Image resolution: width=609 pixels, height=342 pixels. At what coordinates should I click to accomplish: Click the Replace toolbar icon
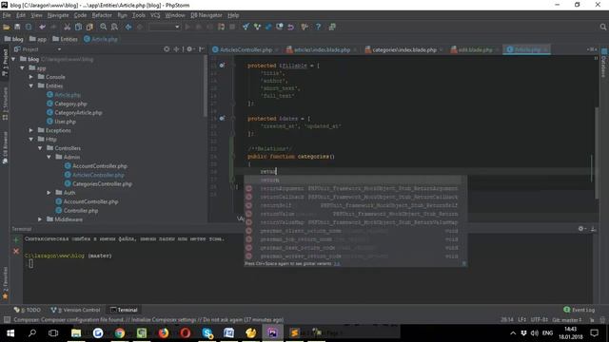tap(114, 27)
